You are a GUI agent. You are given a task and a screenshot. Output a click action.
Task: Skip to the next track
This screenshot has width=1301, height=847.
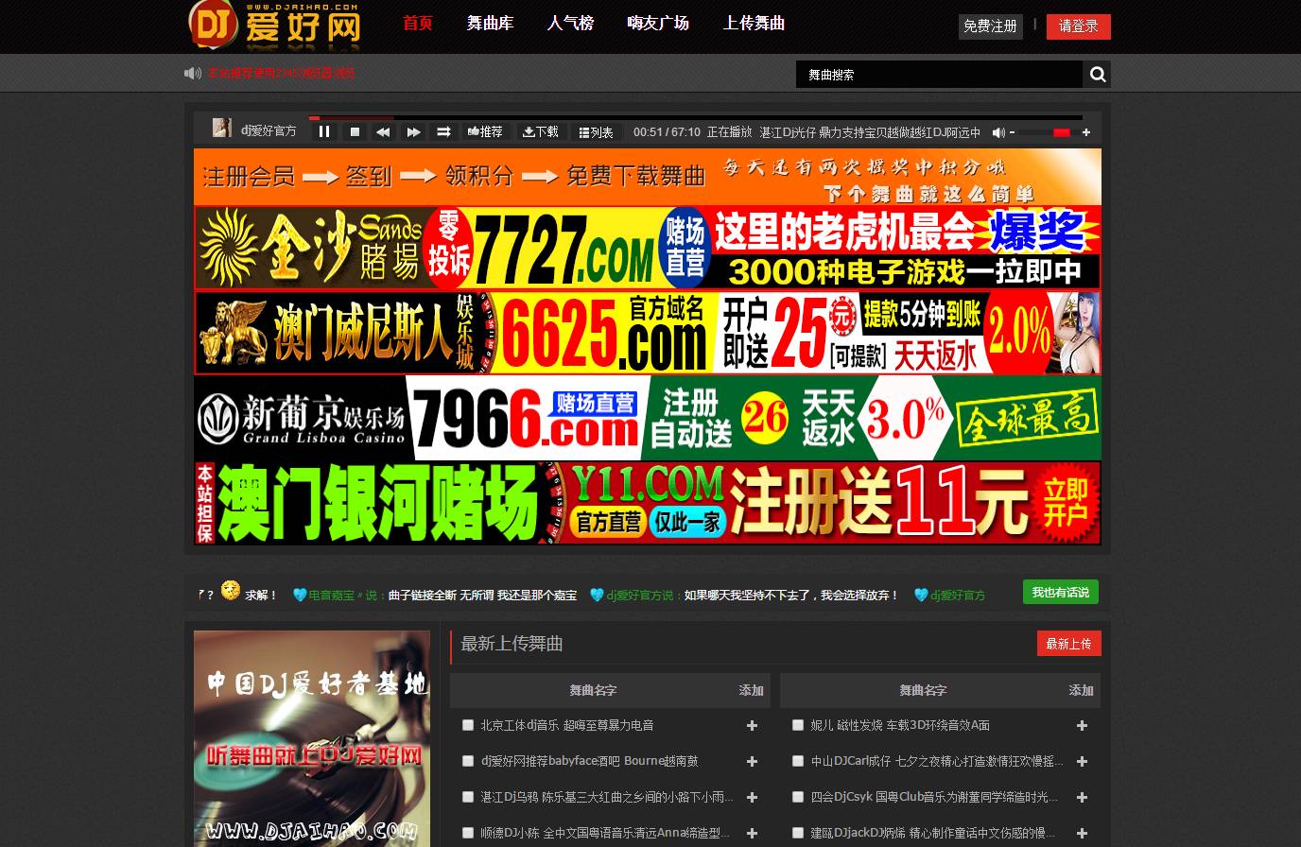(413, 132)
